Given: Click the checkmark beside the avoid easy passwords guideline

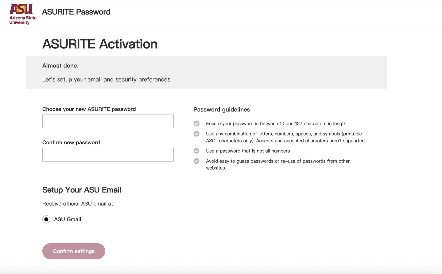Looking at the screenshot, I should point(196,161).
